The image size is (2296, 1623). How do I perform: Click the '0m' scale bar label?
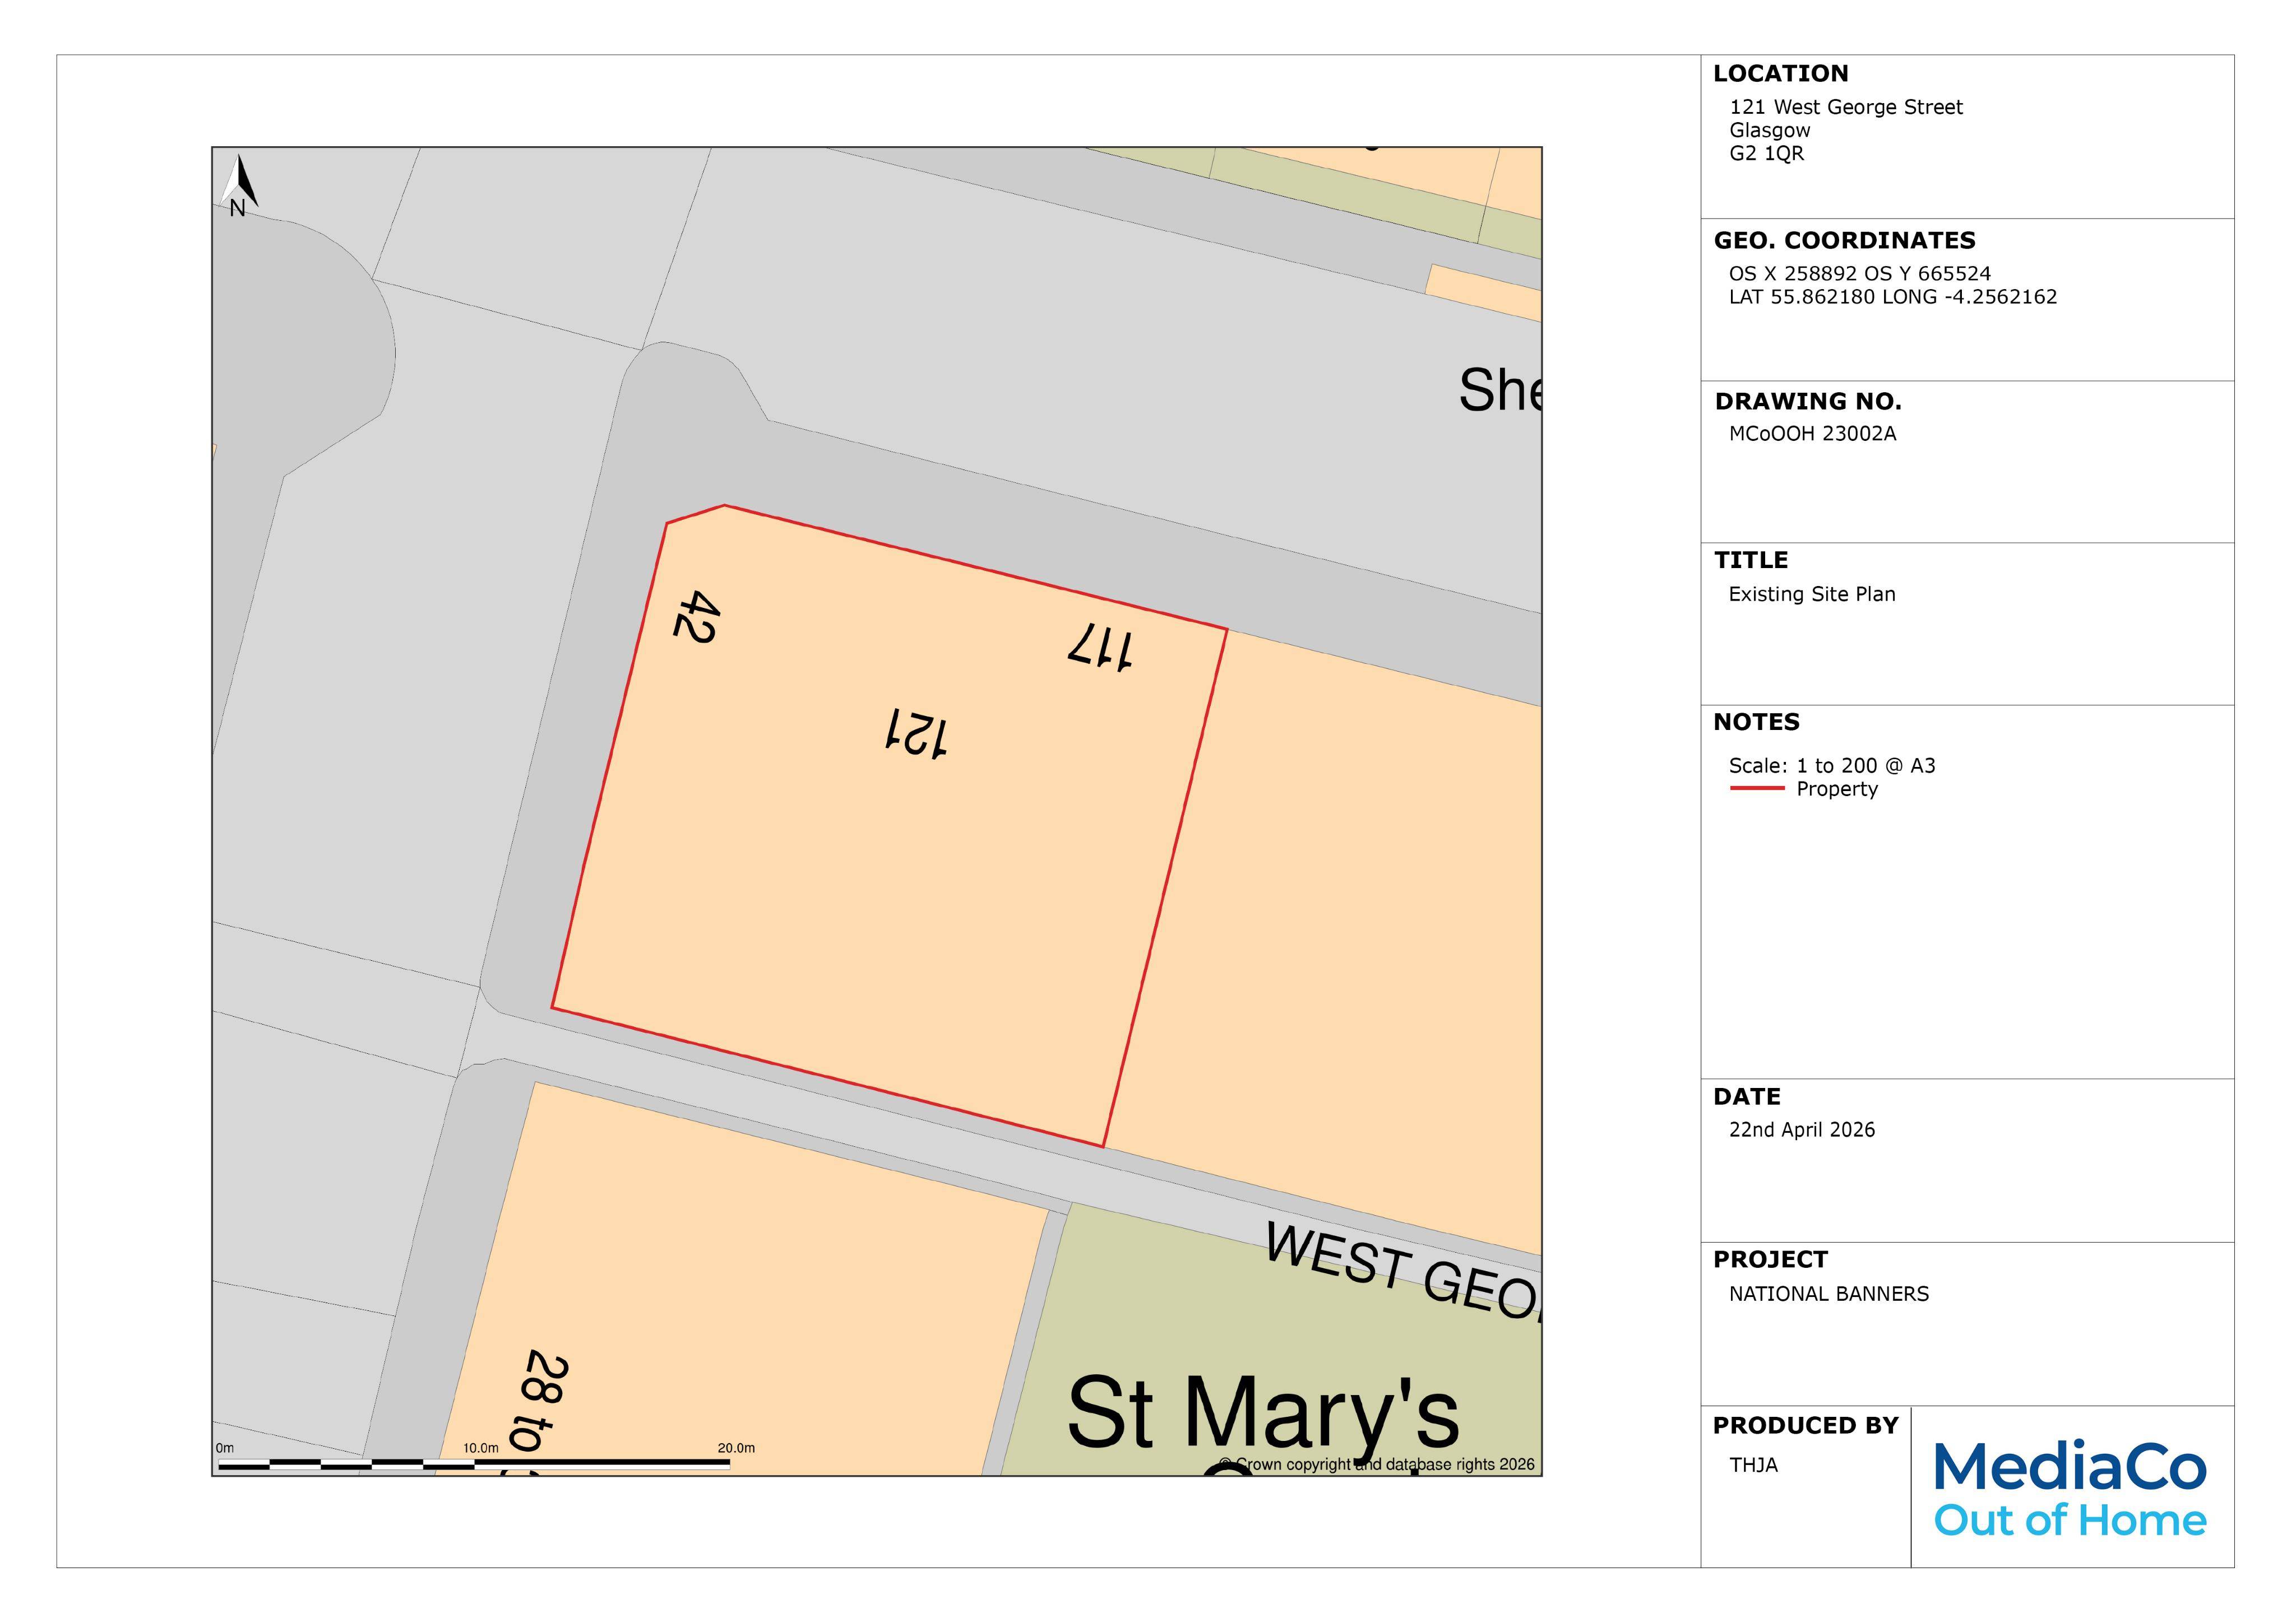225,1448
